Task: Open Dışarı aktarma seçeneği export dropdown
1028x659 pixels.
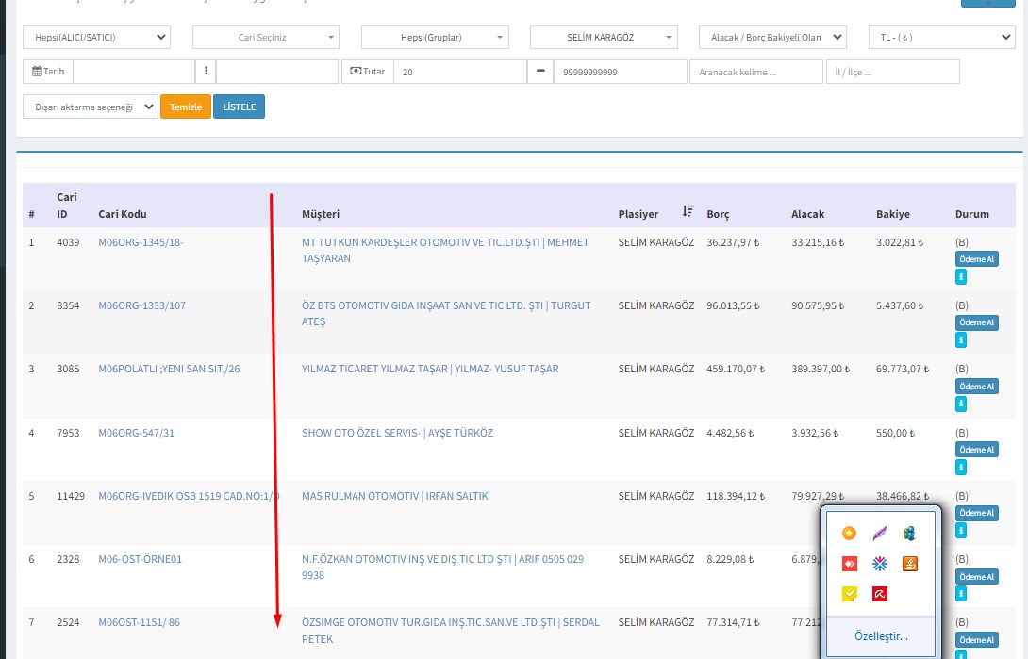Action: 91,107
